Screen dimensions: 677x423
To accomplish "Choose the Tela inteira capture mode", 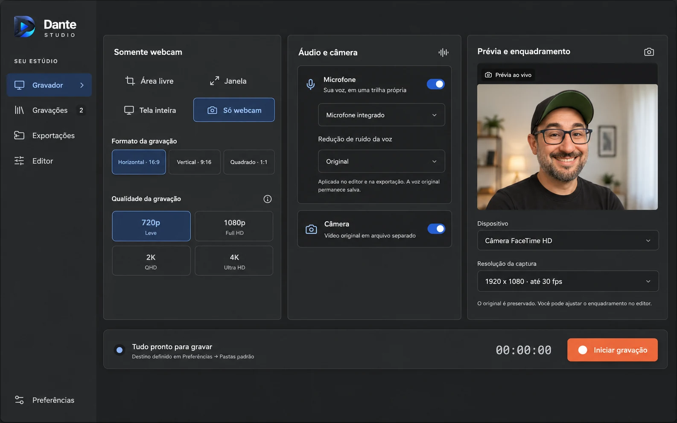I will click(x=150, y=110).
